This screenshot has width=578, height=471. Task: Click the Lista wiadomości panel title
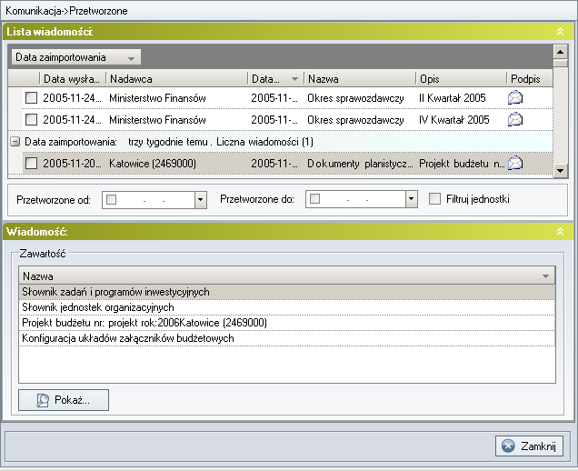(x=49, y=32)
